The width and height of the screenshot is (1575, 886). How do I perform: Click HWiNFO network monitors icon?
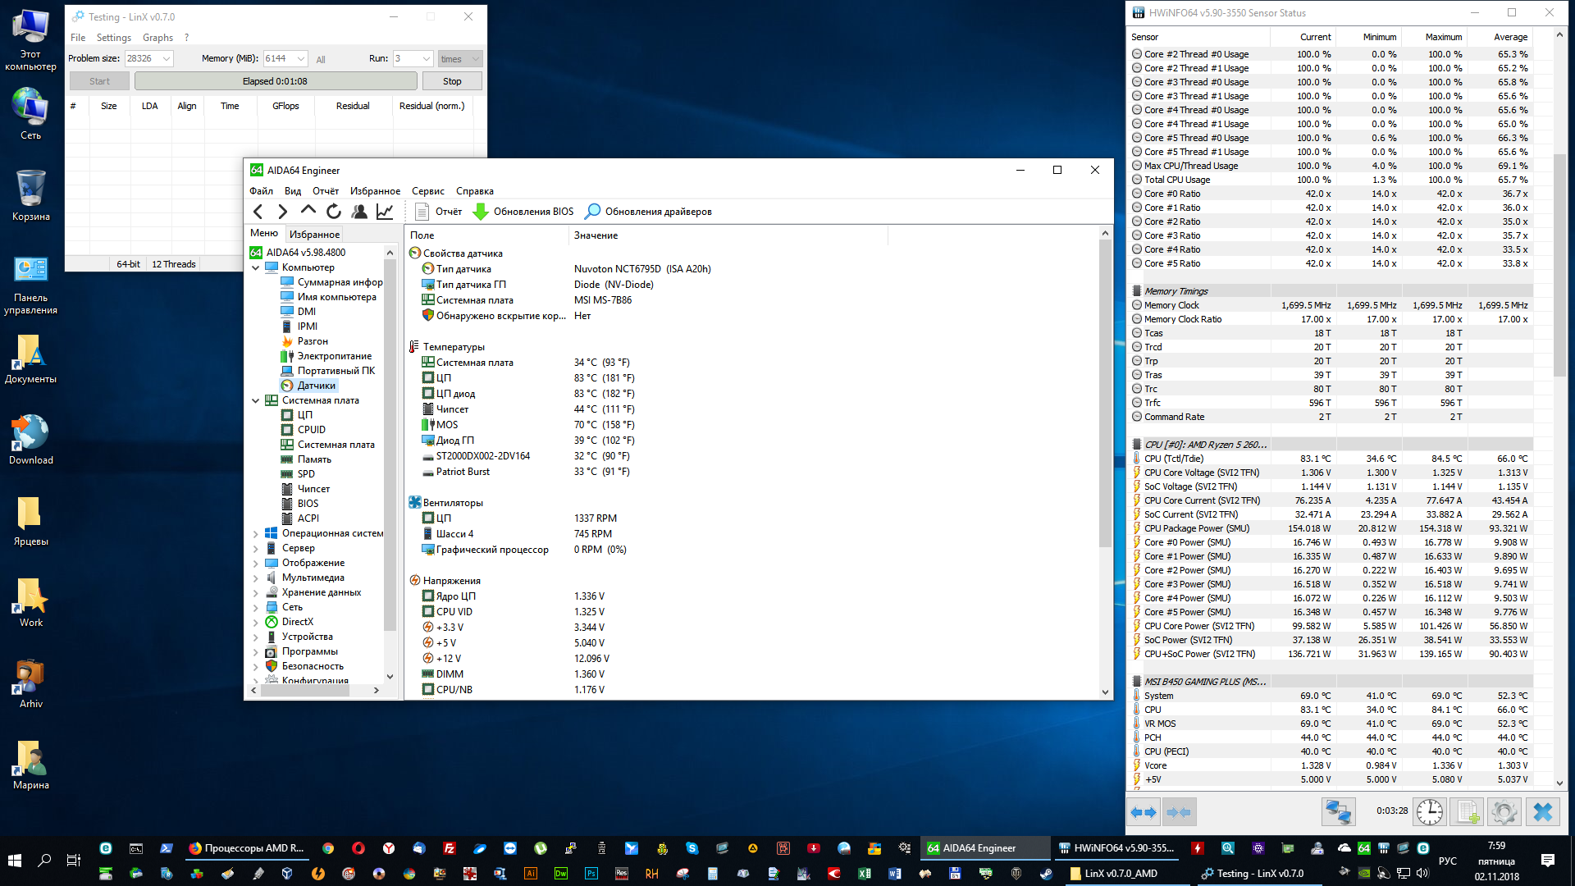pyautogui.click(x=1338, y=811)
